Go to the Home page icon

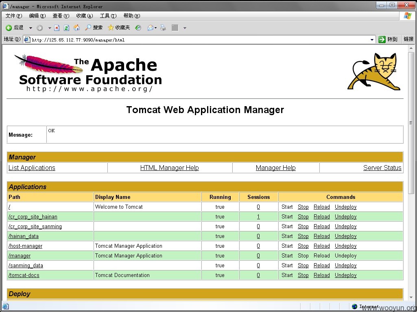click(x=76, y=27)
